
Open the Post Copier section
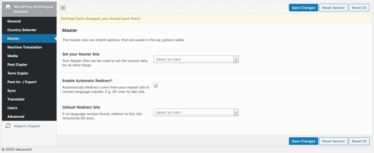click(x=17, y=64)
